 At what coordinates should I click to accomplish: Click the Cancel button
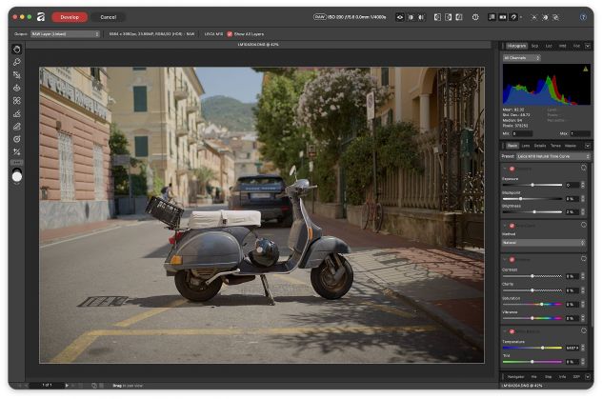[109, 17]
